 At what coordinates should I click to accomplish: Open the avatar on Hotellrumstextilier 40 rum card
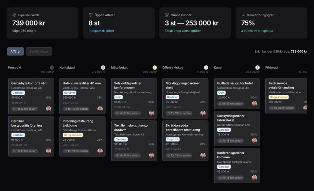pyautogui.click(x=100, y=109)
